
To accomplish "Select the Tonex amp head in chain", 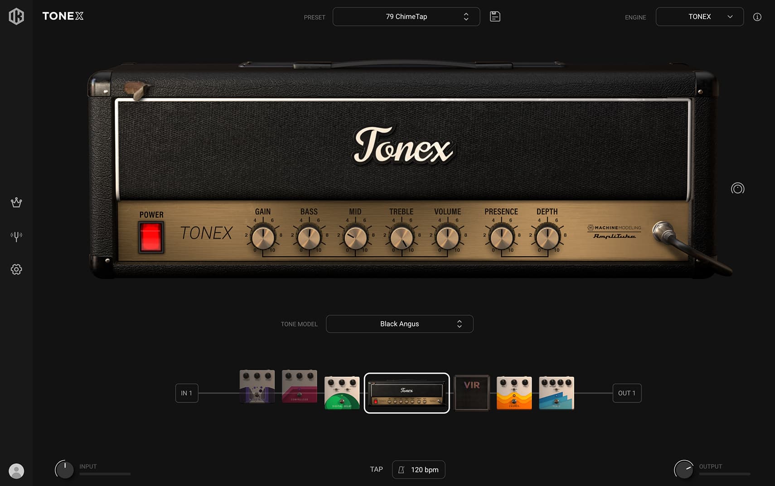I will click(407, 393).
